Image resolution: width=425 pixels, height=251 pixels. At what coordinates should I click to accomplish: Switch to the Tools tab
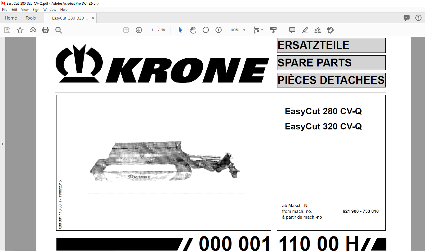[31, 18]
